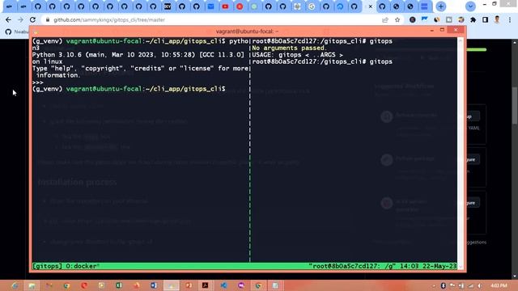This screenshot has width=518, height=291.
Task: Switch to the YouTube tab
Action: coord(225,6)
